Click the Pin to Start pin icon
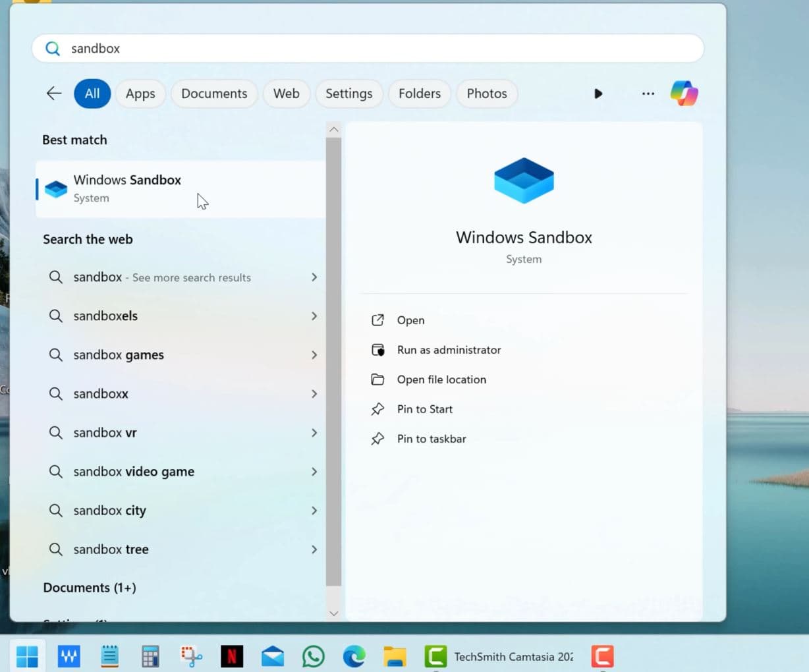This screenshot has width=809, height=672. (x=377, y=409)
